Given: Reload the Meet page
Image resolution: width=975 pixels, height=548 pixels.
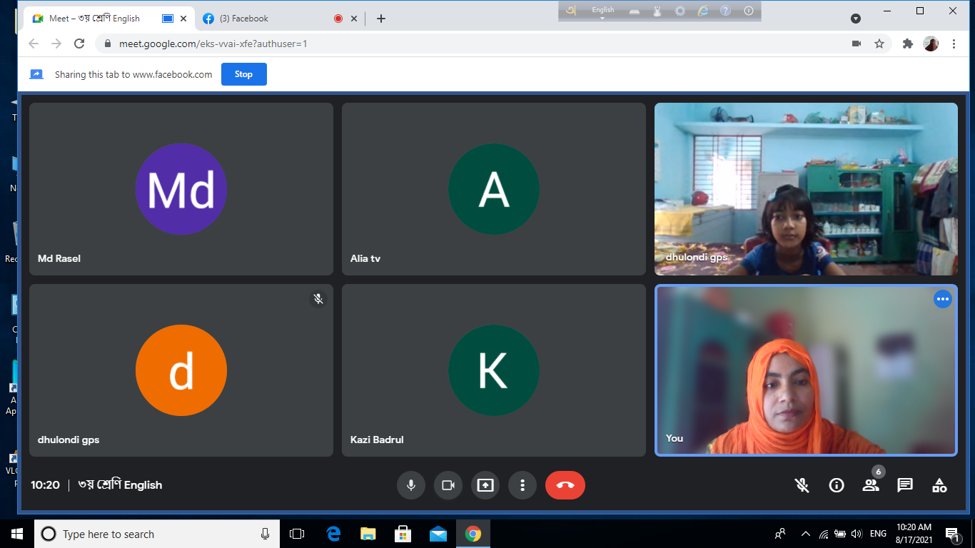Looking at the screenshot, I should (x=79, y=44).
